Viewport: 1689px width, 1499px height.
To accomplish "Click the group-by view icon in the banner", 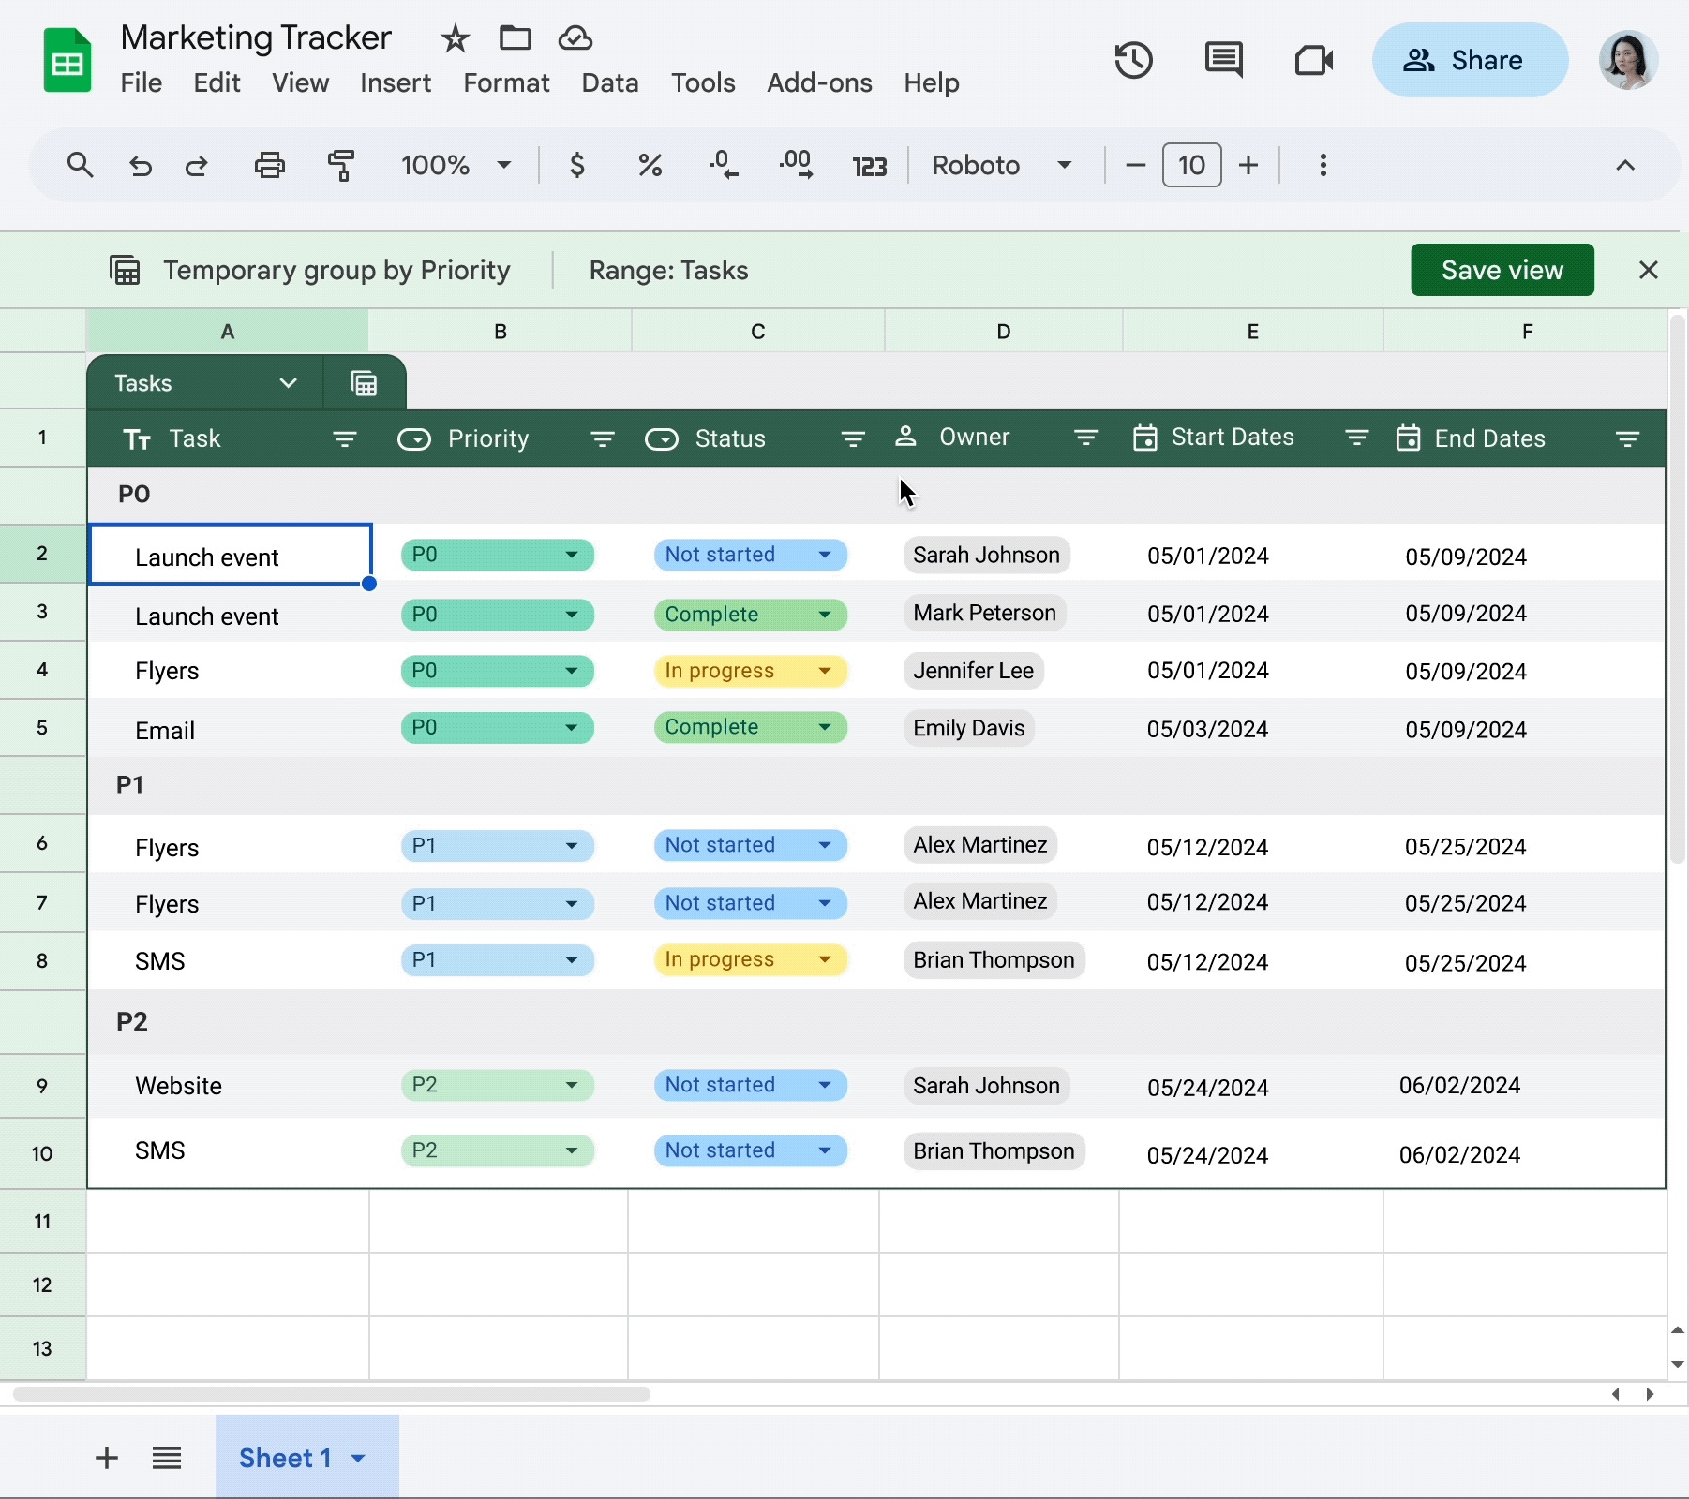I will click(125, 270).
